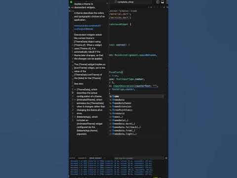Click the '[MaterialApp], which' doc bullet
The image size is (237, 178).
pyautogui.click(x=87, y=117)
